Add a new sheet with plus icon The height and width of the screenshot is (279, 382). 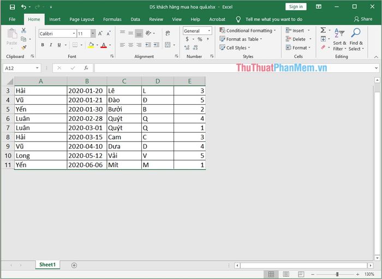point(74,265)
